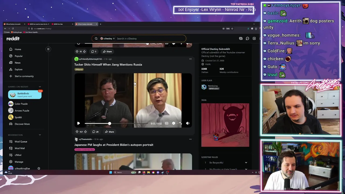Open reddit chat icon
This screenshot has width=345, height=194.
click(247, 39)
